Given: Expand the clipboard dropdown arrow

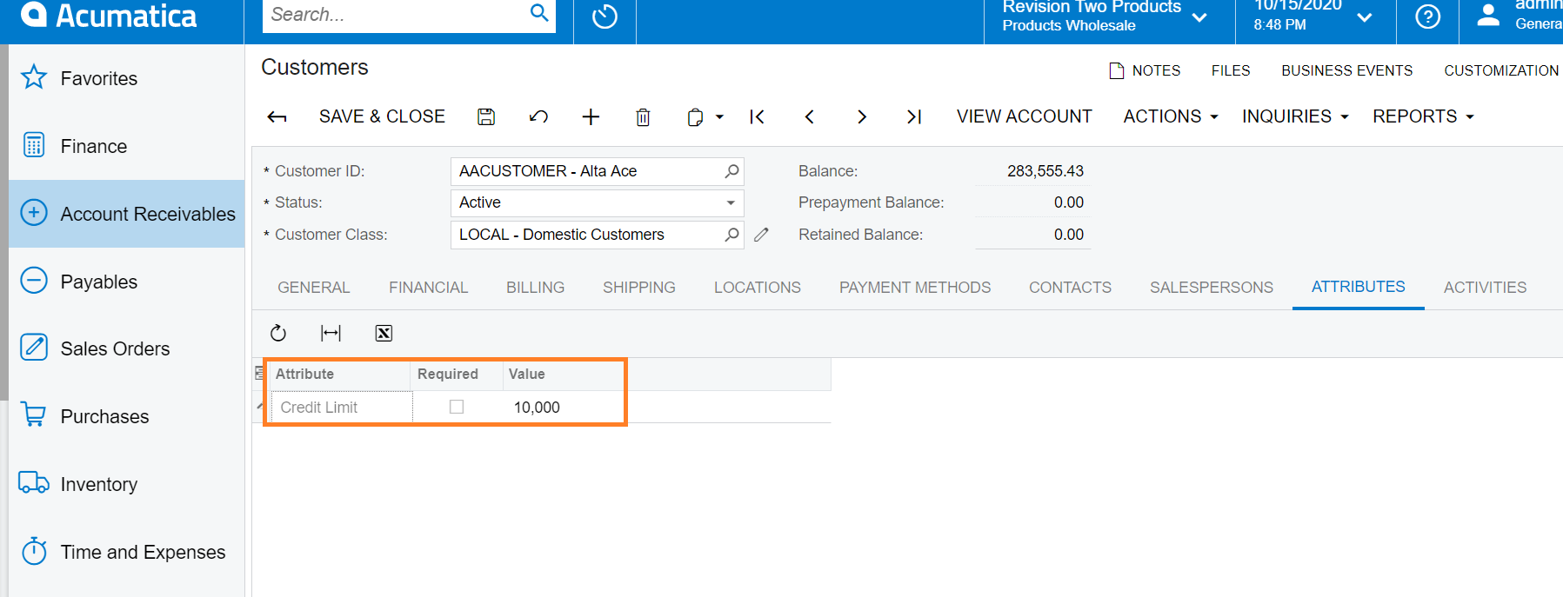Looking at the screenshot, I should (x=719, y=116).
